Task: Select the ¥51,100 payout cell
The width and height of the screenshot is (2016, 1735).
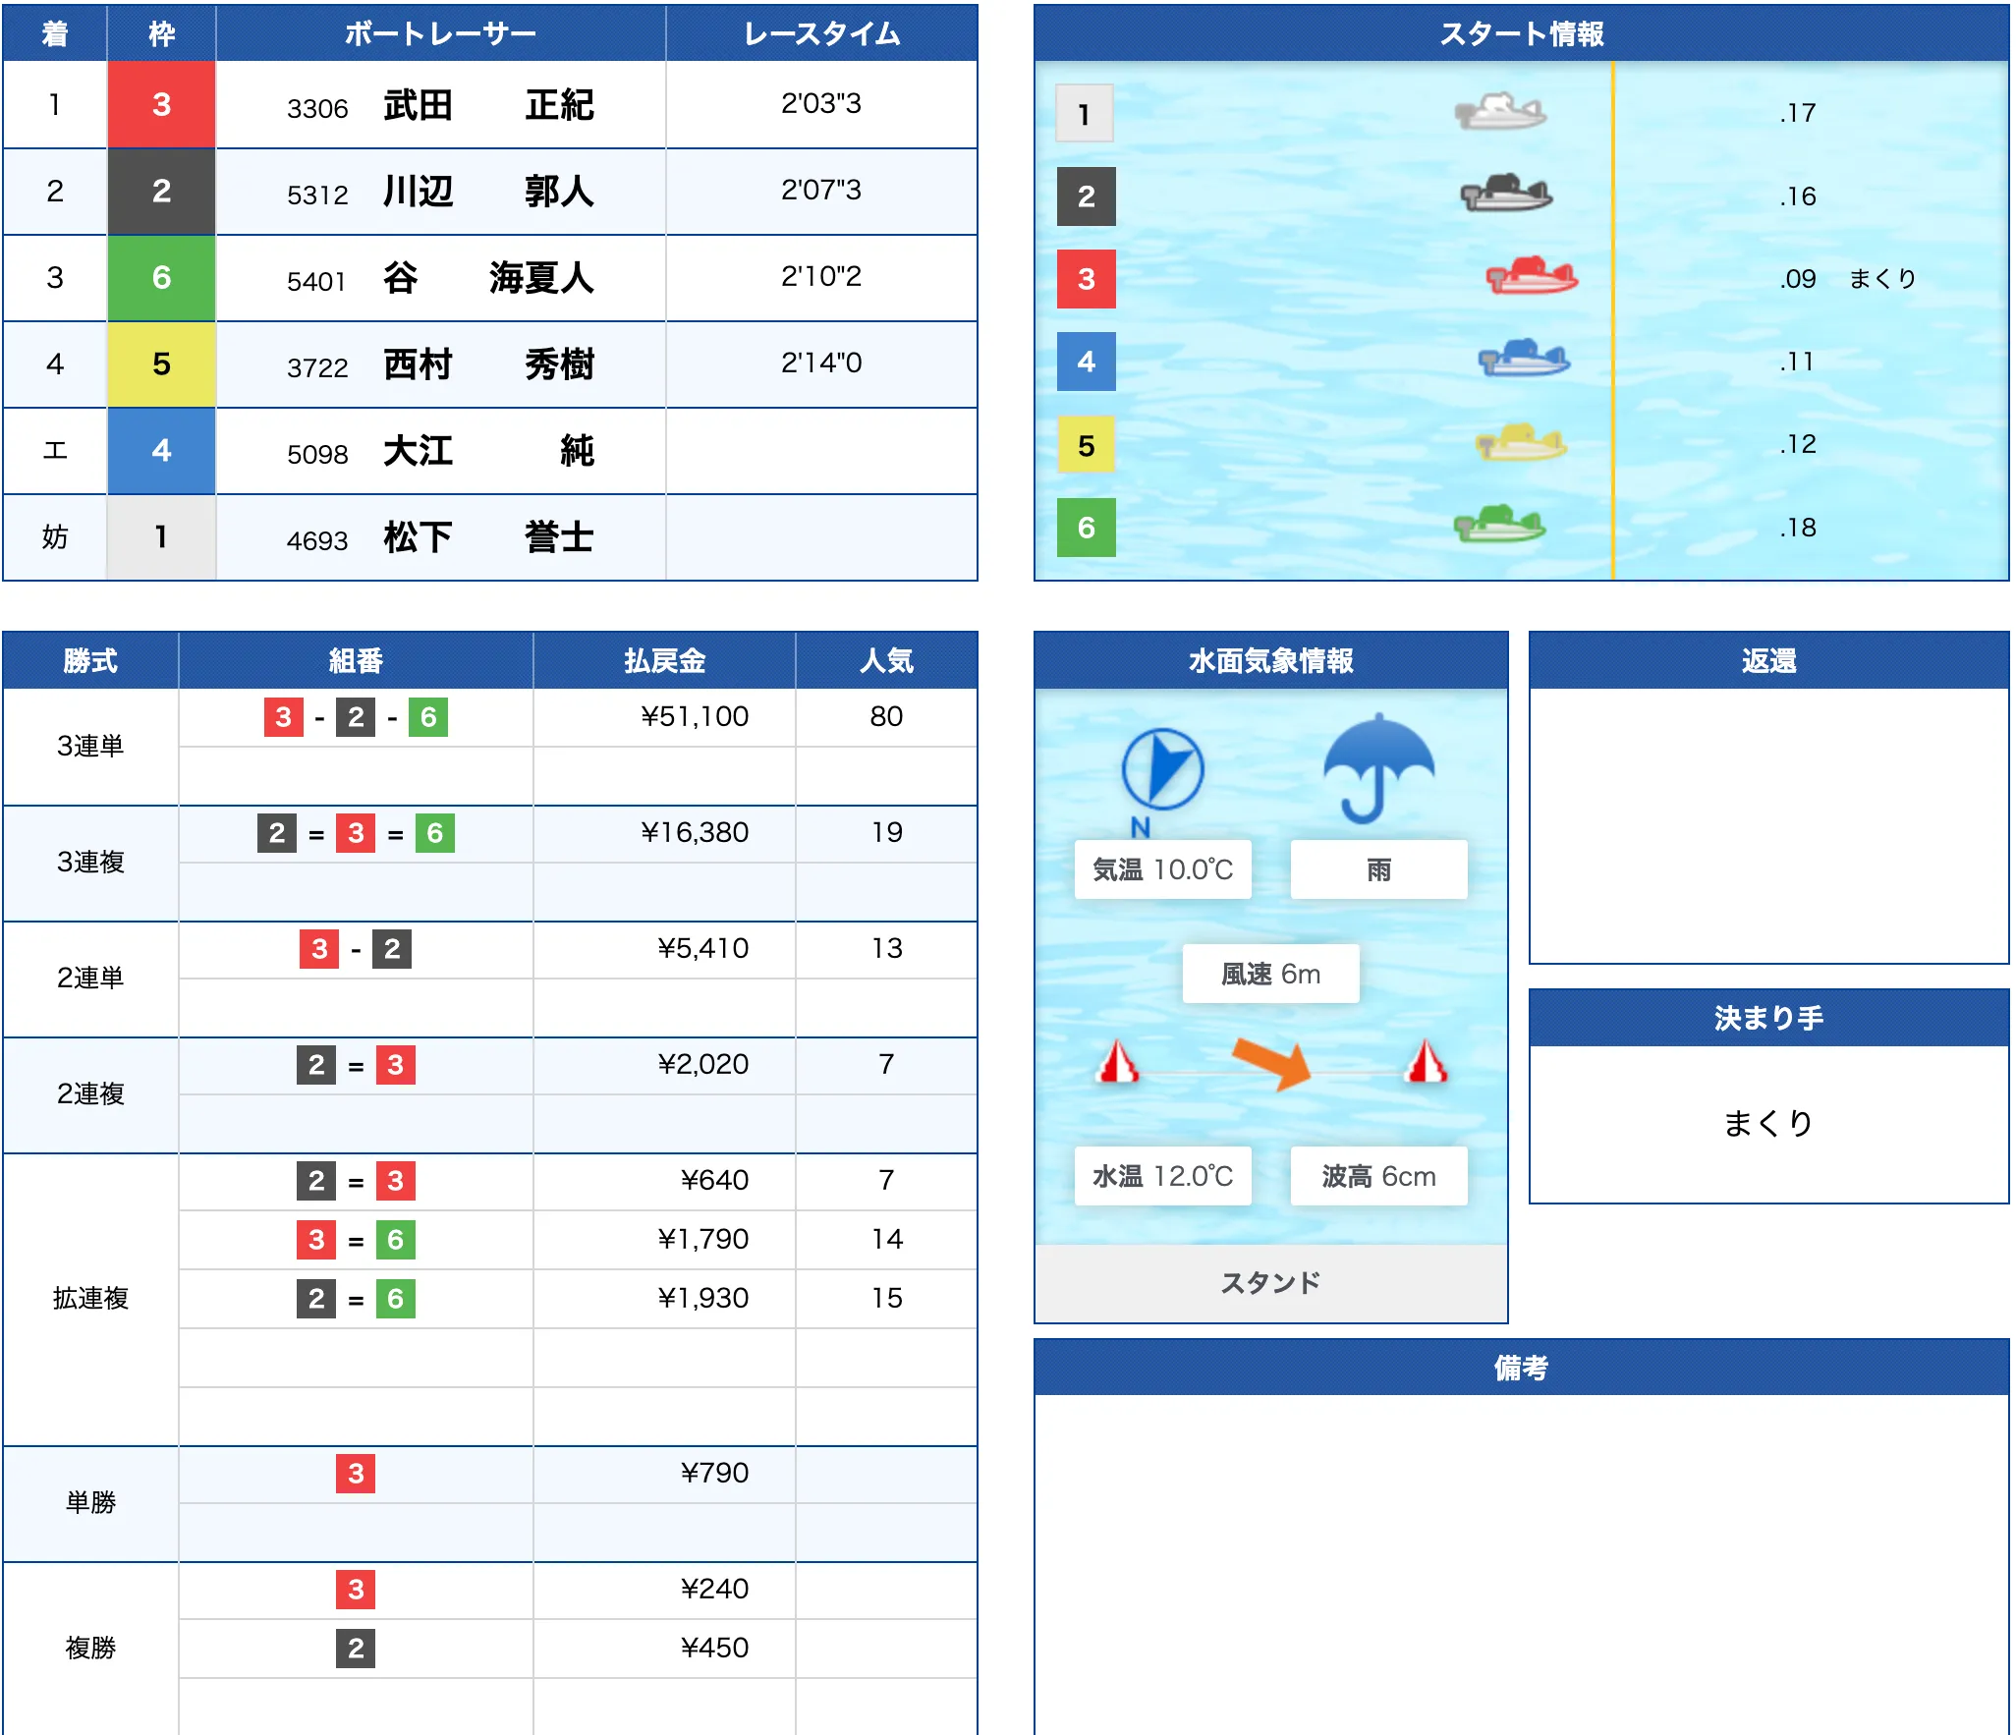Action: (x=694, y=716)
